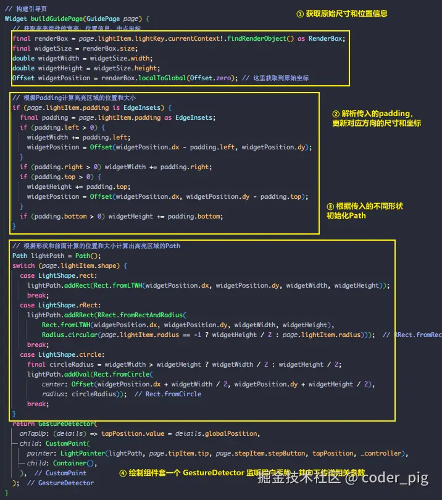Click 'child: CustomPaint('
This screenshot has width=442, height=500.
click(55, 444)
